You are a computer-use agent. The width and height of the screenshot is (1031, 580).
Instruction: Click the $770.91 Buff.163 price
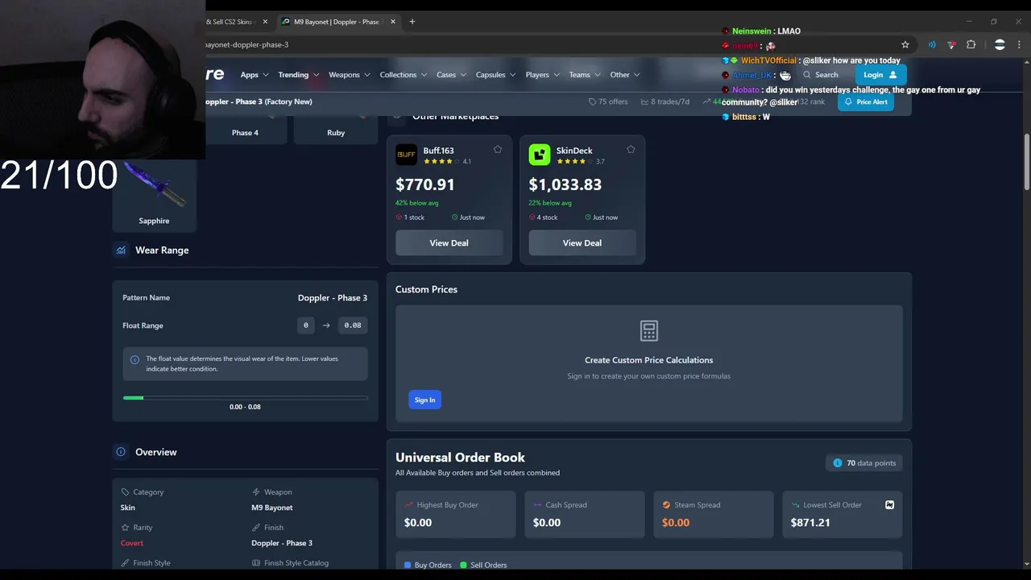click(425, 184)
